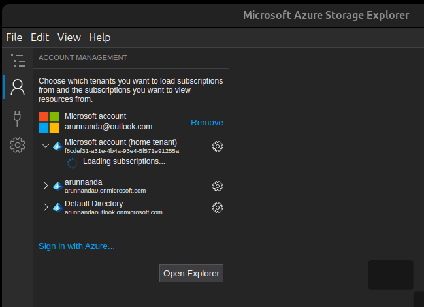The image size is (424, 307).
Task: Click the Open Explorer button
Action: pos(191,273)
